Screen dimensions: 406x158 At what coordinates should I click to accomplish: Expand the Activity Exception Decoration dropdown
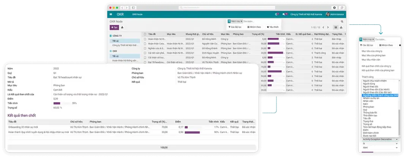pyautogui.click(x=380, y=139)
